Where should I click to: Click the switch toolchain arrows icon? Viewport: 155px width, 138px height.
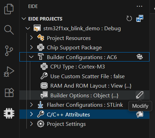click(140, 57)
